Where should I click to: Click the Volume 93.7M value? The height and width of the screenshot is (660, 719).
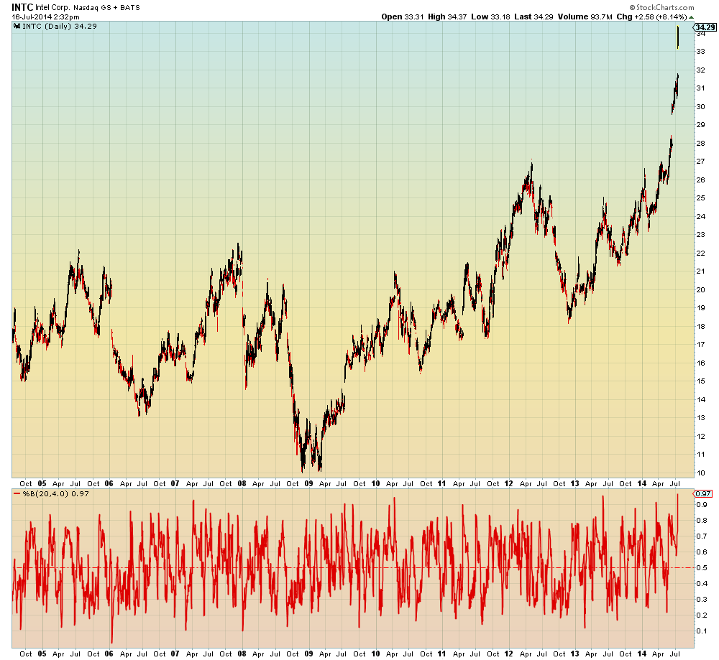point(585,17)
